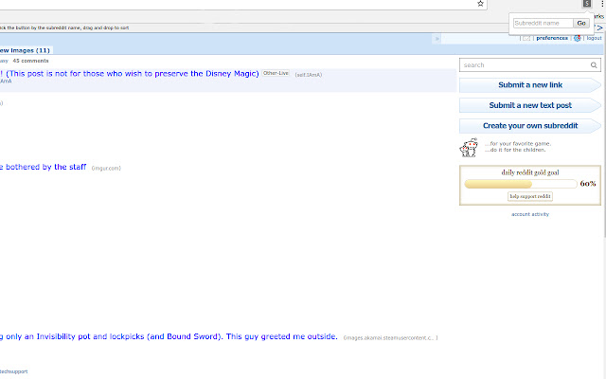Click the logout link
Viewport: 606px width, 379px height.
click(594, 38)
